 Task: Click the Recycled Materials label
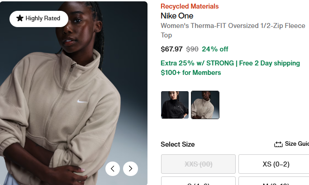pos(190,6)
